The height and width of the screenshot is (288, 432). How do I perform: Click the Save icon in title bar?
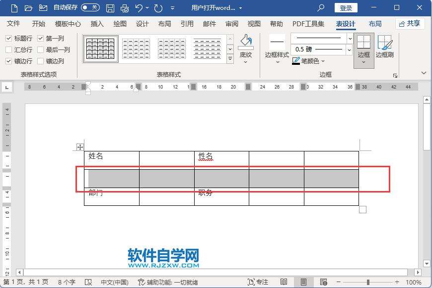click(110, 8)
